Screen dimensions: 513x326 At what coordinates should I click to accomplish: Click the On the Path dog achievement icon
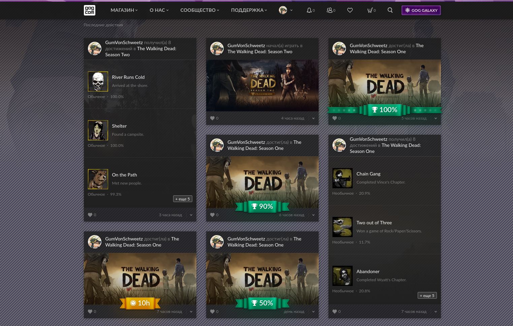click(98, 179)
